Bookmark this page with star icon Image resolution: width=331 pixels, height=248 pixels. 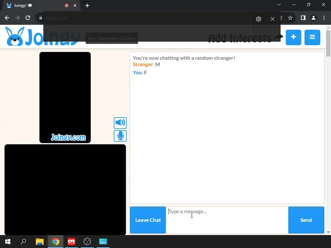point(290,18)
